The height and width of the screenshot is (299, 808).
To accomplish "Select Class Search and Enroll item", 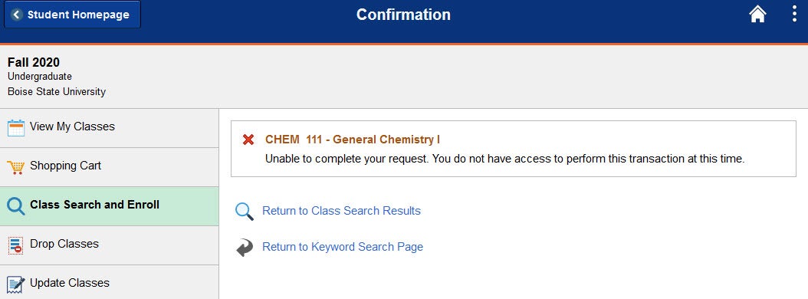I will (x=110, y=206).
